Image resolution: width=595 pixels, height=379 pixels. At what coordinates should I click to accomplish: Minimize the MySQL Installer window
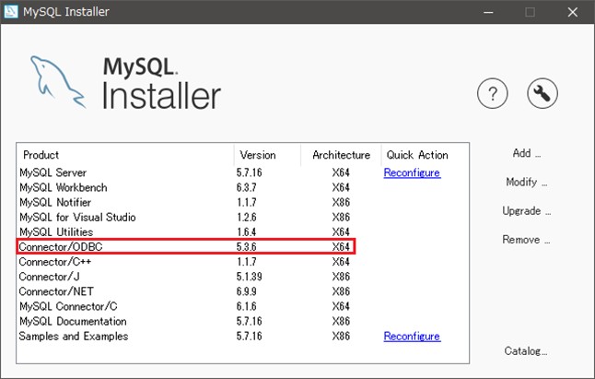point(488,12)
